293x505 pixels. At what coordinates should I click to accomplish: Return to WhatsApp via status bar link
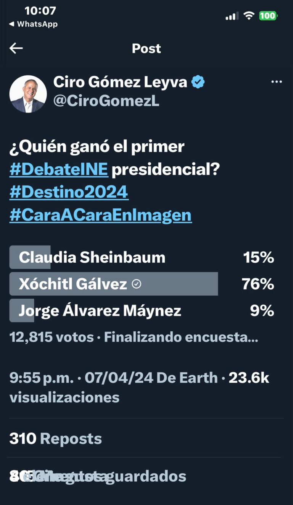(x=33, y=24)
